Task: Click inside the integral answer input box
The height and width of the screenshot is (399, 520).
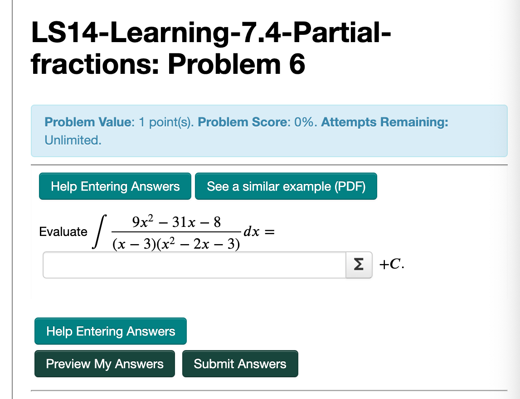Action: (x=190, y=264)
